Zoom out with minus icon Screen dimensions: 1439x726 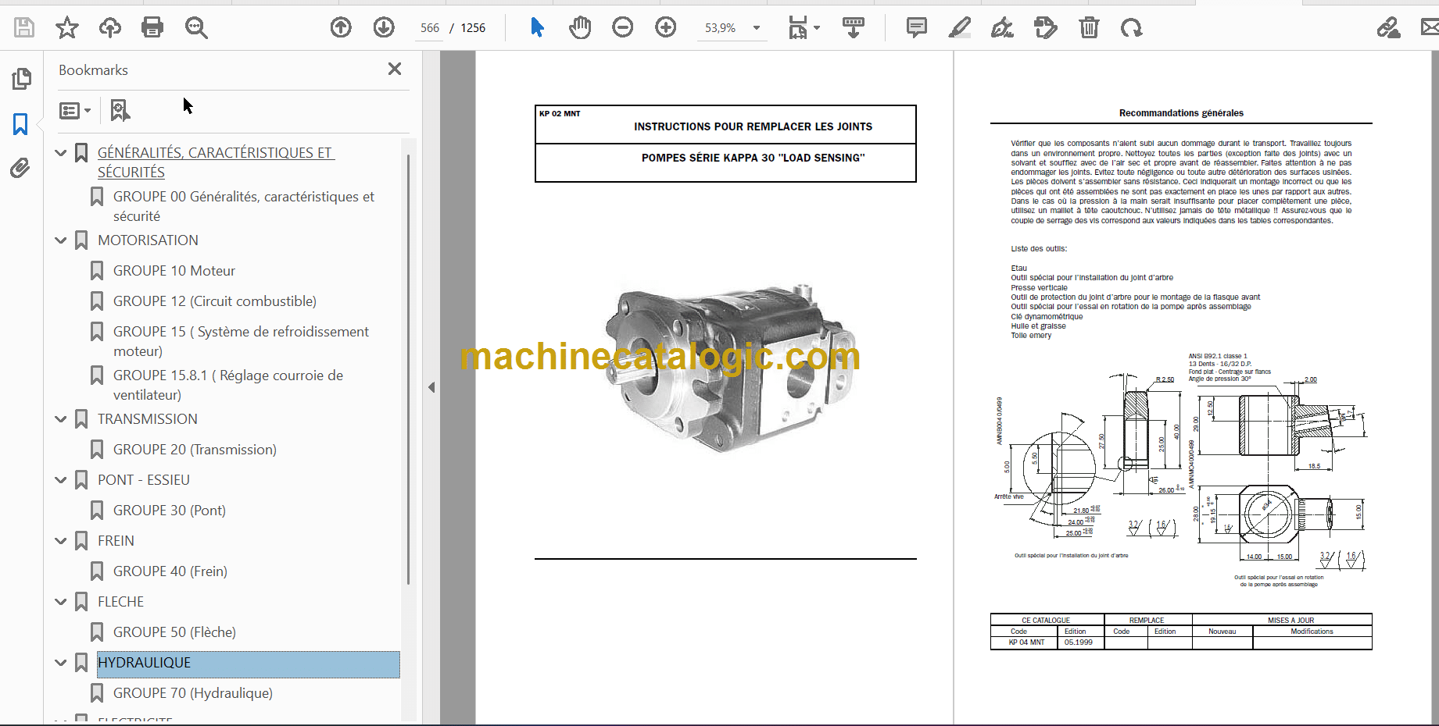[x=623, y=28]
